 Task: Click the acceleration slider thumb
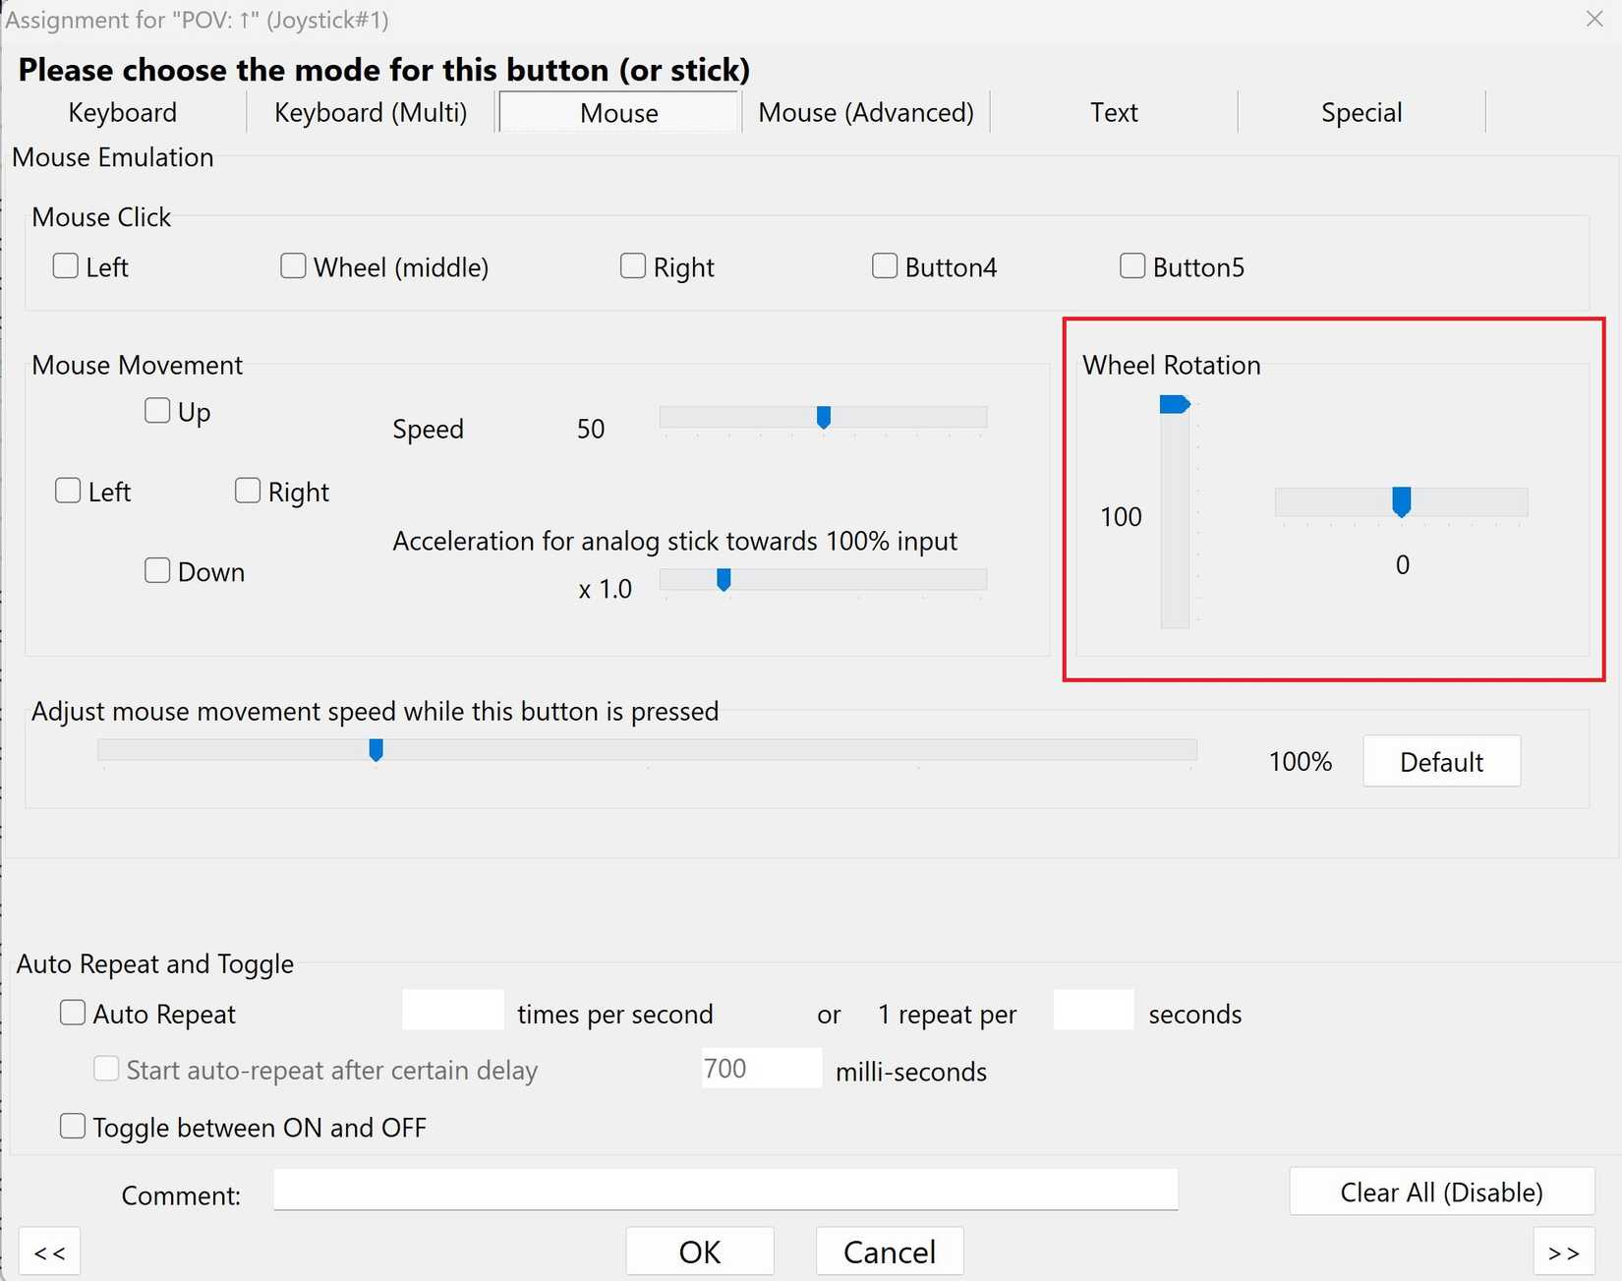coord(724,580)
